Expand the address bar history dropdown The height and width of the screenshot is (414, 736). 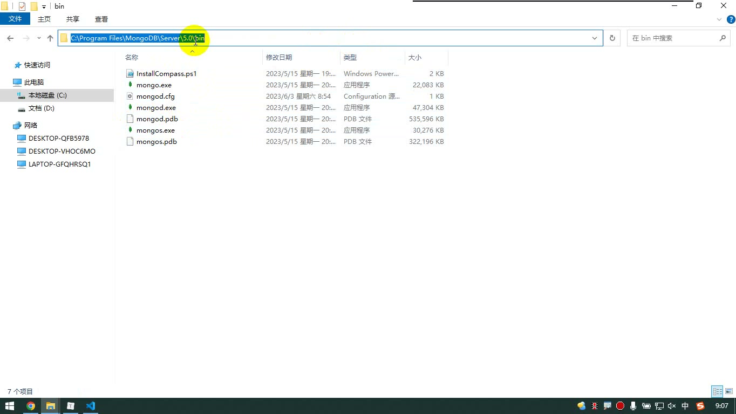[595, 38]
